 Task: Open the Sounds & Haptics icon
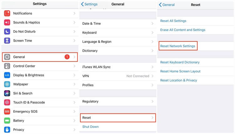[7, 23]
